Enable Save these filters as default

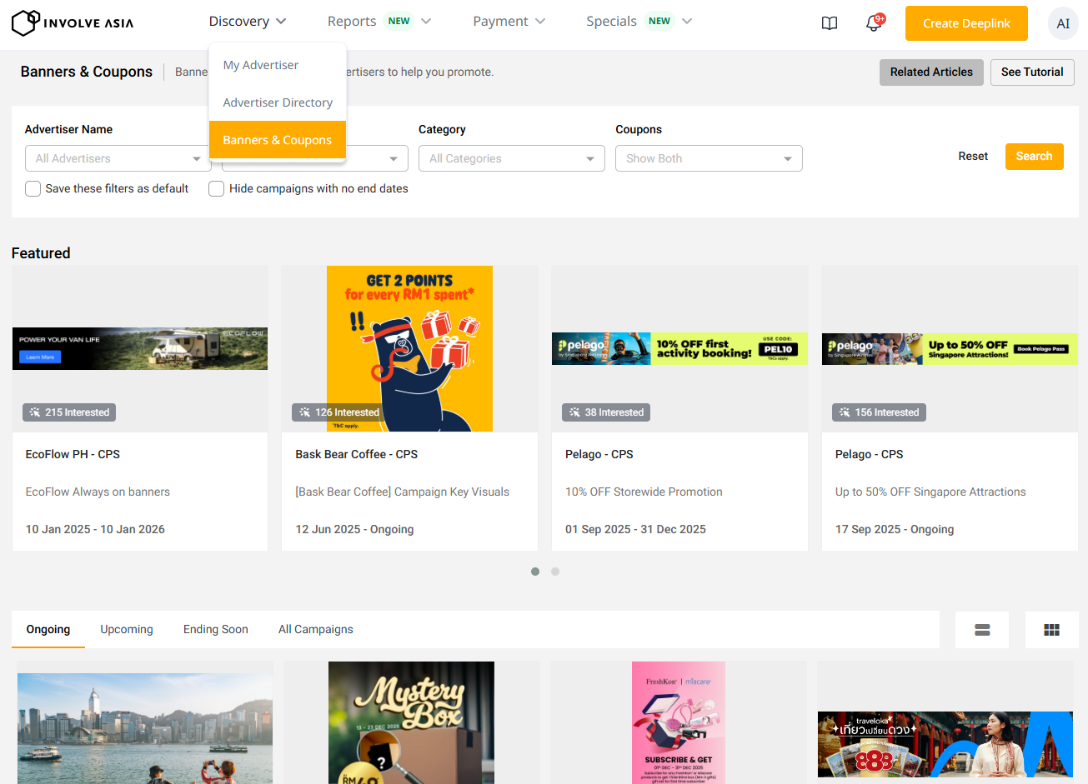pyautogui.click(x=33, y=189)
